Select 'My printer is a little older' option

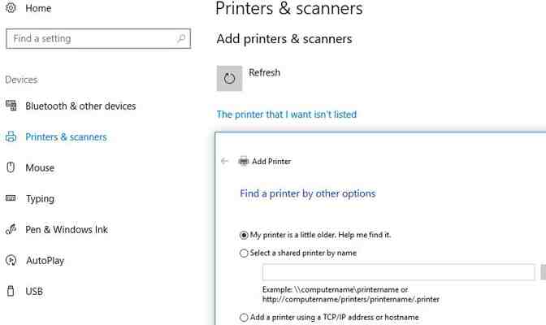[x=245, y=235]
